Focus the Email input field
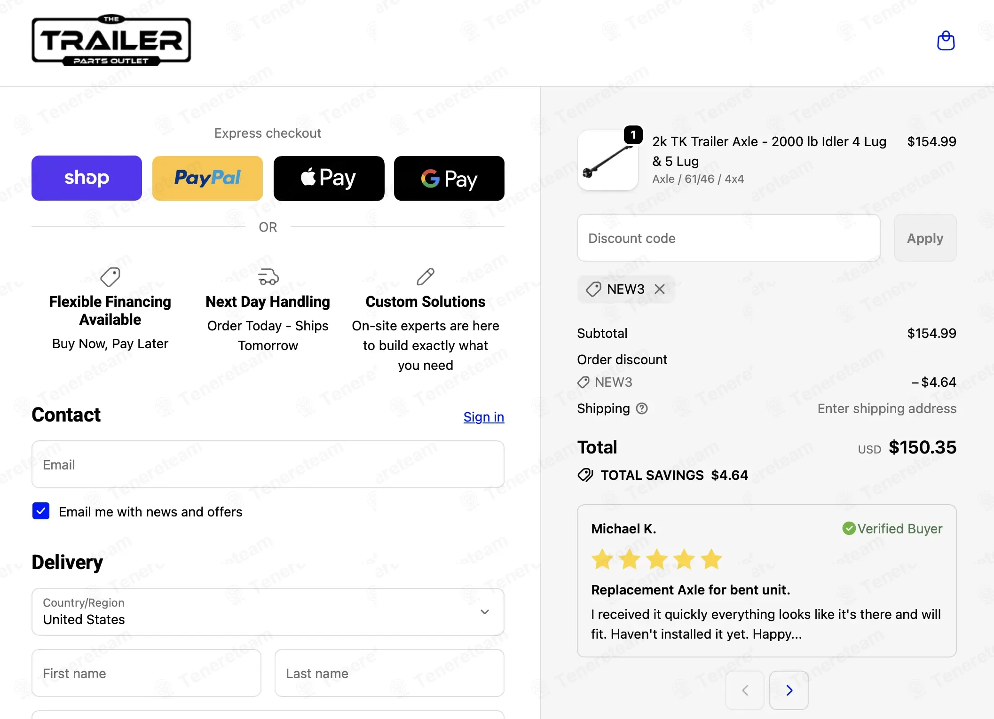This screenshot has width=994, height=719. (x=268, y=464)
